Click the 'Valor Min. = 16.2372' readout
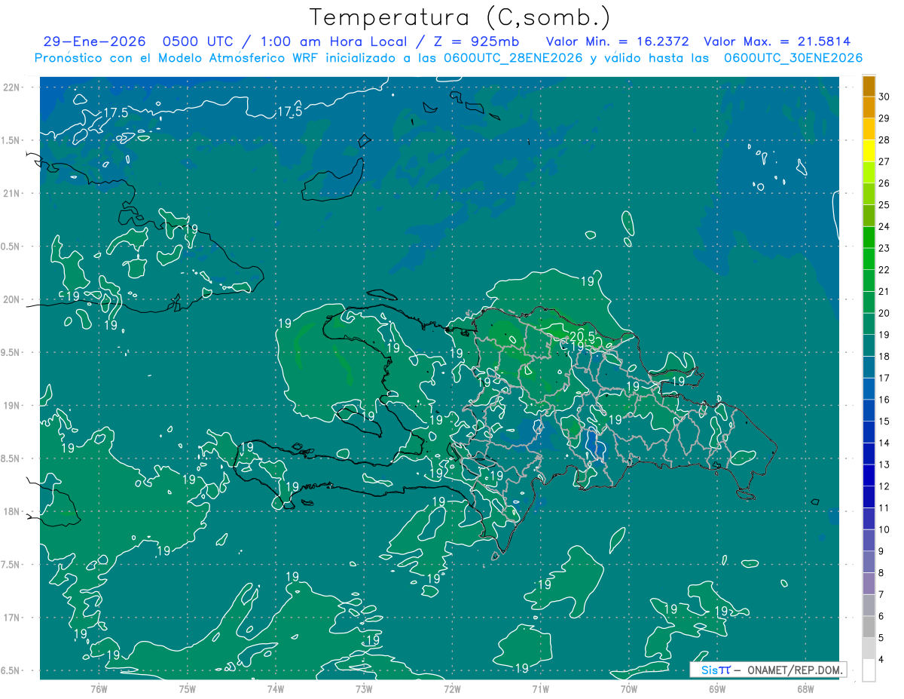The image size is (904, 699). (618, 42)
